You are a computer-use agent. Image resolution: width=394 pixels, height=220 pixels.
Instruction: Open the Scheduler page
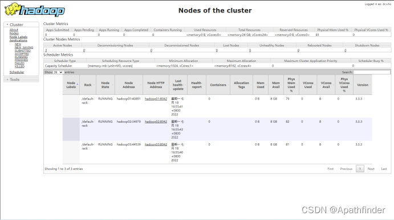(17, 72)
